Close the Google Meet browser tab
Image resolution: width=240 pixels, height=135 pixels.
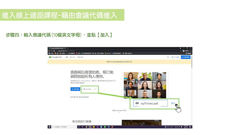[65, 48]
